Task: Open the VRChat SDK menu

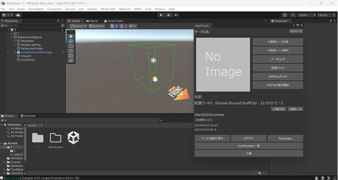Action: pyautogui.click(x=108, y=9)
